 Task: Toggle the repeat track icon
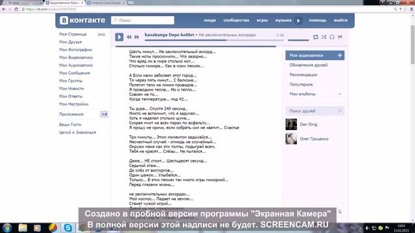[x=316, y=37]
